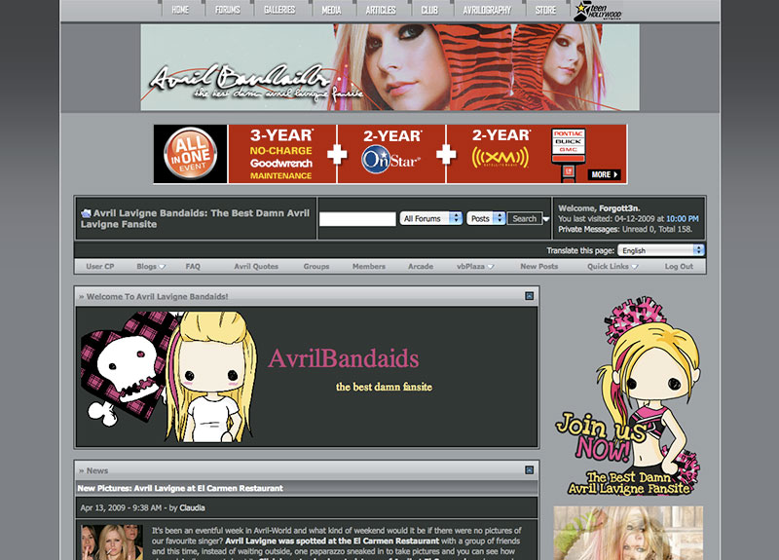The height and width of the screenshot is (560, 779).
Task: Go to the FORUMS tab
Action: [x=228, y=10]
